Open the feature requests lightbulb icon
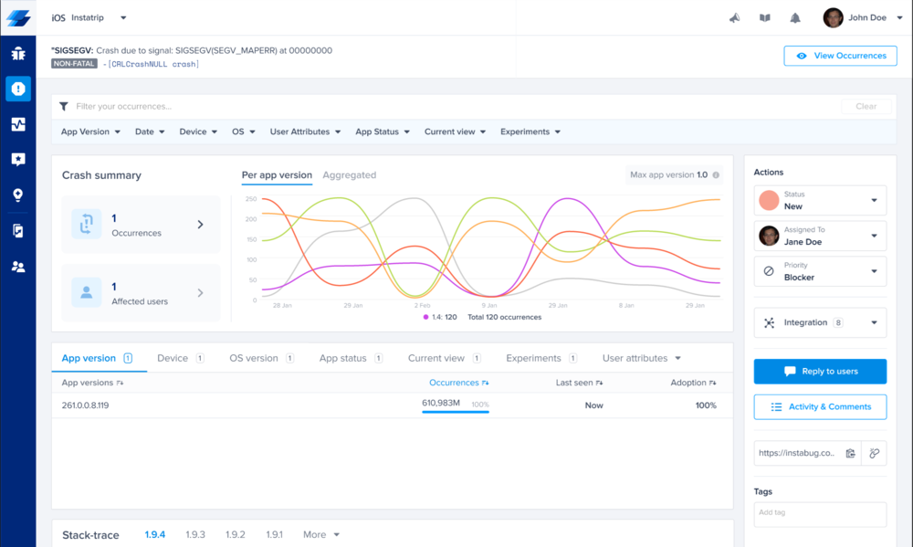 (18, 195)
